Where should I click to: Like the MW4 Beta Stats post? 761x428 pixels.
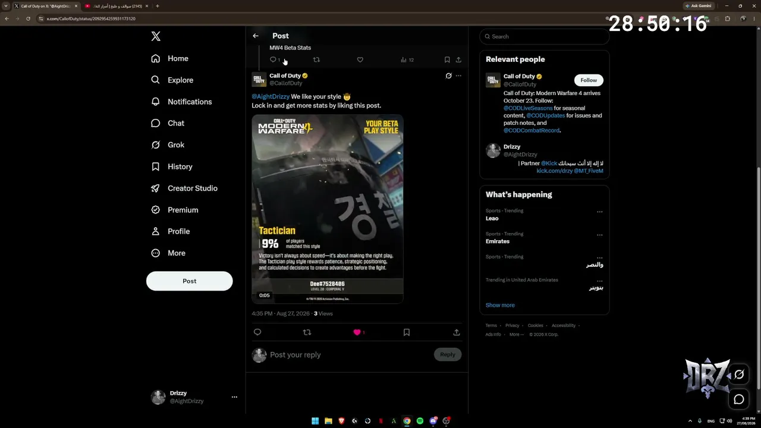(x=360, y=59)
